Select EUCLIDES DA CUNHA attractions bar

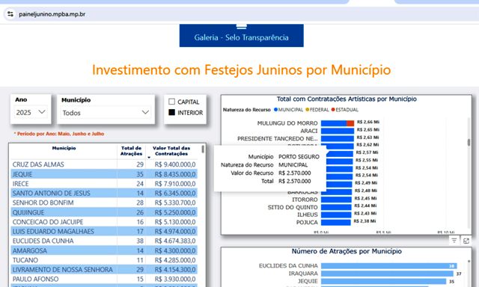click(389, 266)
